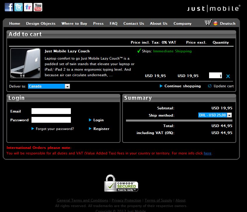Screen dimensions: 247x212
Task: Open General Terms and Conditions link
Action: click(83, 200)
